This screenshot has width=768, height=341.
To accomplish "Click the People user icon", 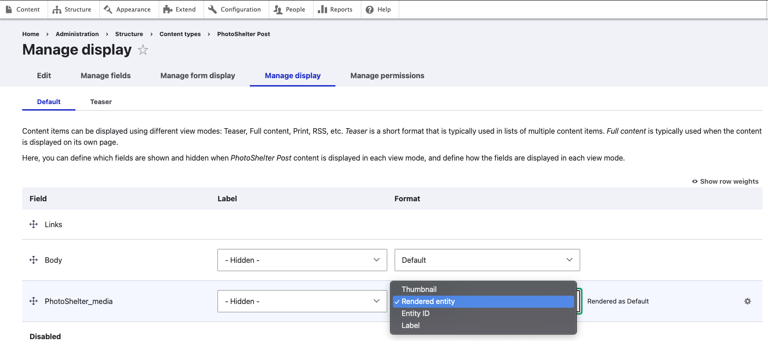I will coord(278,9).
